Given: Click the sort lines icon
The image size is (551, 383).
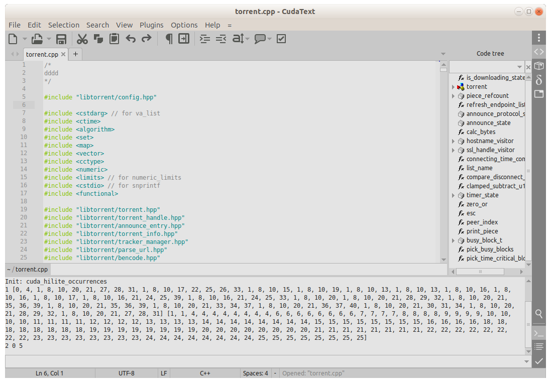Looking at the screenshot, I should click(x=238, y=39).
